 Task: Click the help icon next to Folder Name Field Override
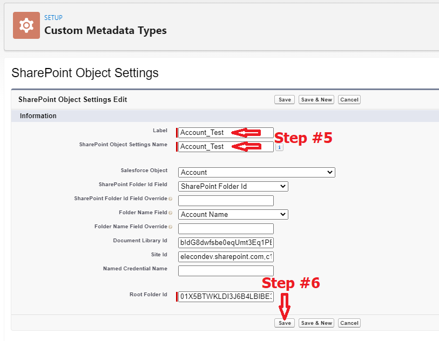(x=169, y=227)
